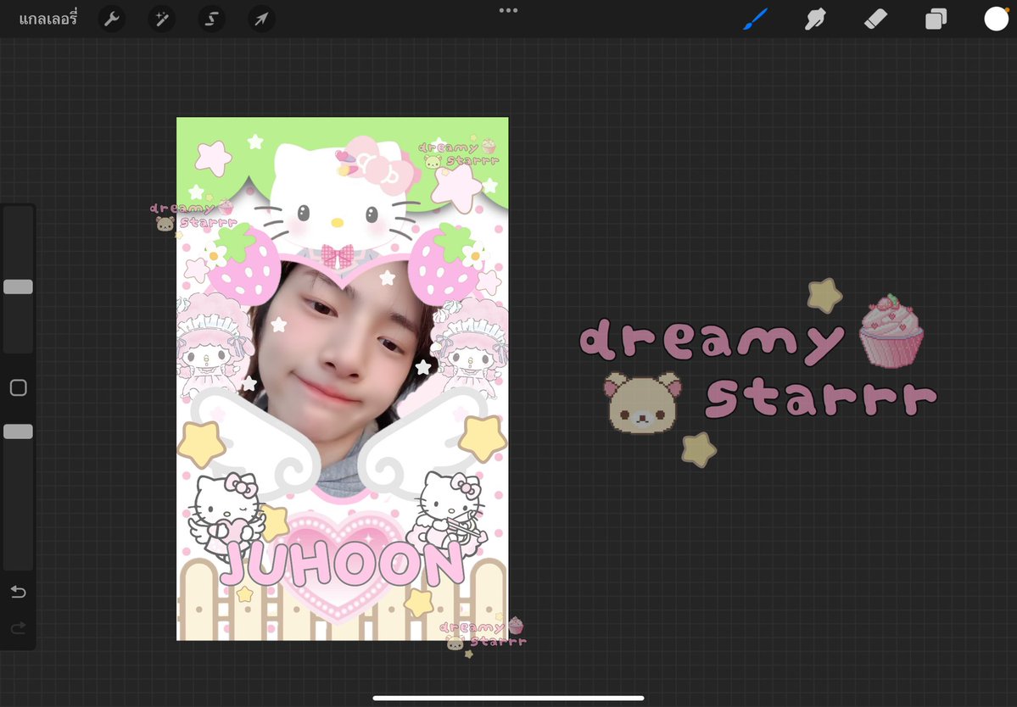Redo the last action

point(18,627)
